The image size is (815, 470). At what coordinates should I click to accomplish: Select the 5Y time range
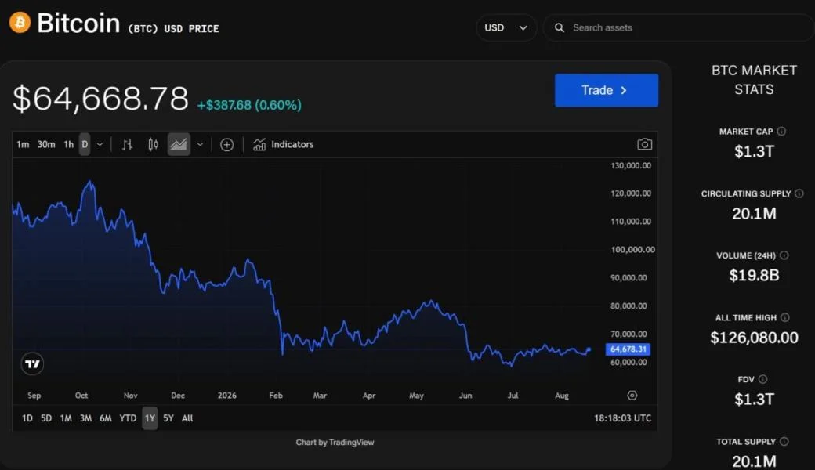[x=168, y=418]
